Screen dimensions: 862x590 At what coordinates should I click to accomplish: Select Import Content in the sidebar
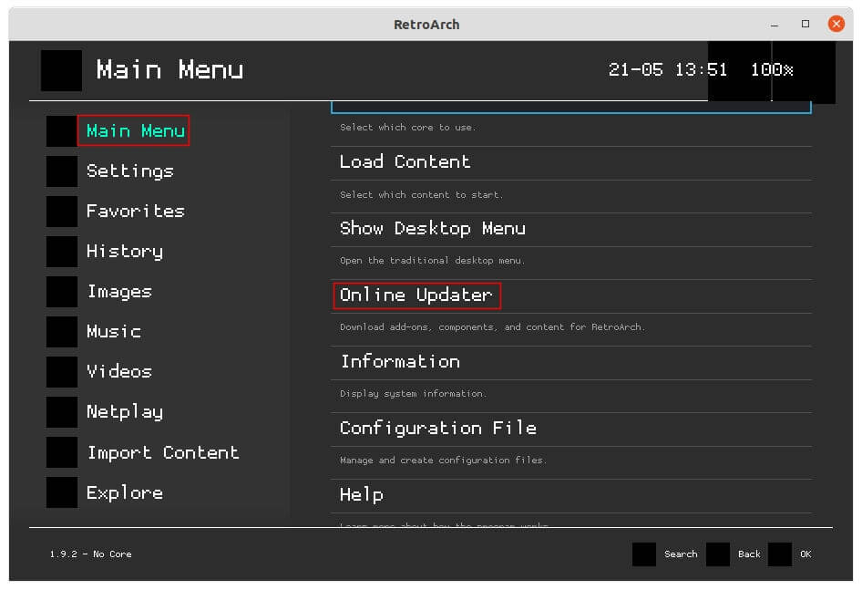[163, 452]
